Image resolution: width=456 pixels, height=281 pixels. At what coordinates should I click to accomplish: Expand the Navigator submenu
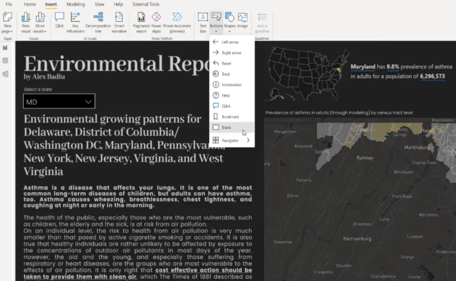pos(232,140)
